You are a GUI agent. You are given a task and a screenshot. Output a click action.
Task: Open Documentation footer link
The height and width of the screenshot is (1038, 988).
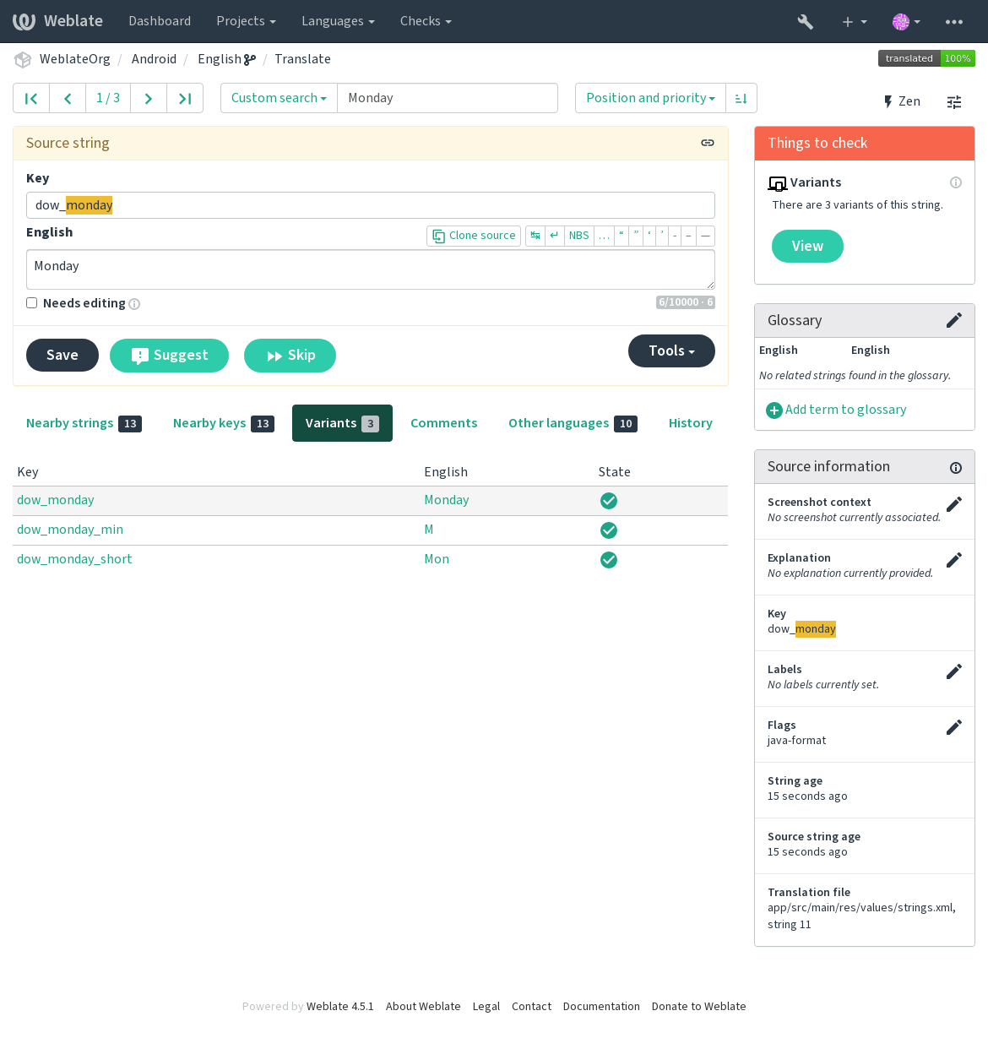[x=601, y=1007]
